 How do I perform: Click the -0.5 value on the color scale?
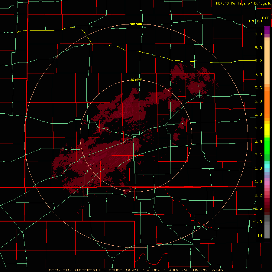[x=257, y=208]
